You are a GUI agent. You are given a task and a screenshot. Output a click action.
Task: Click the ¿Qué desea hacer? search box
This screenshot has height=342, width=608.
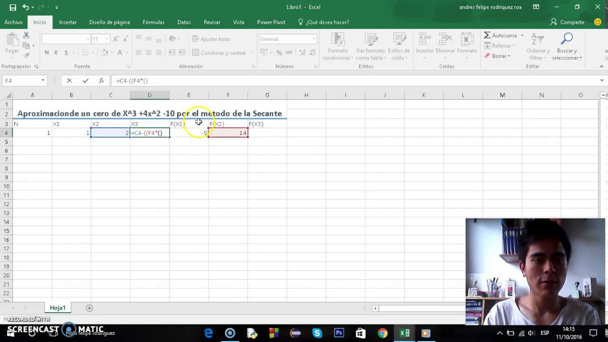click(x=323, y=22)
